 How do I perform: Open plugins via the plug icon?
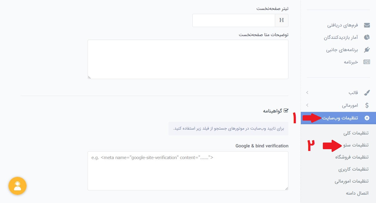point(367,49)
